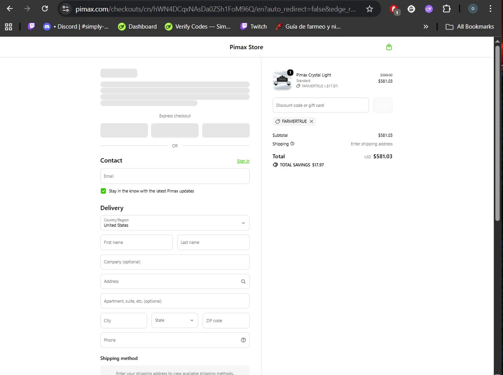Open the Twitch labeled bookmark
The width and height of the screenshot is (503, 375).
tap(254, 27)
